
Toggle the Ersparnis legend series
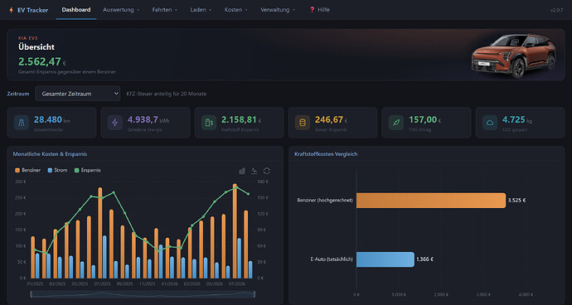point(88,170)
